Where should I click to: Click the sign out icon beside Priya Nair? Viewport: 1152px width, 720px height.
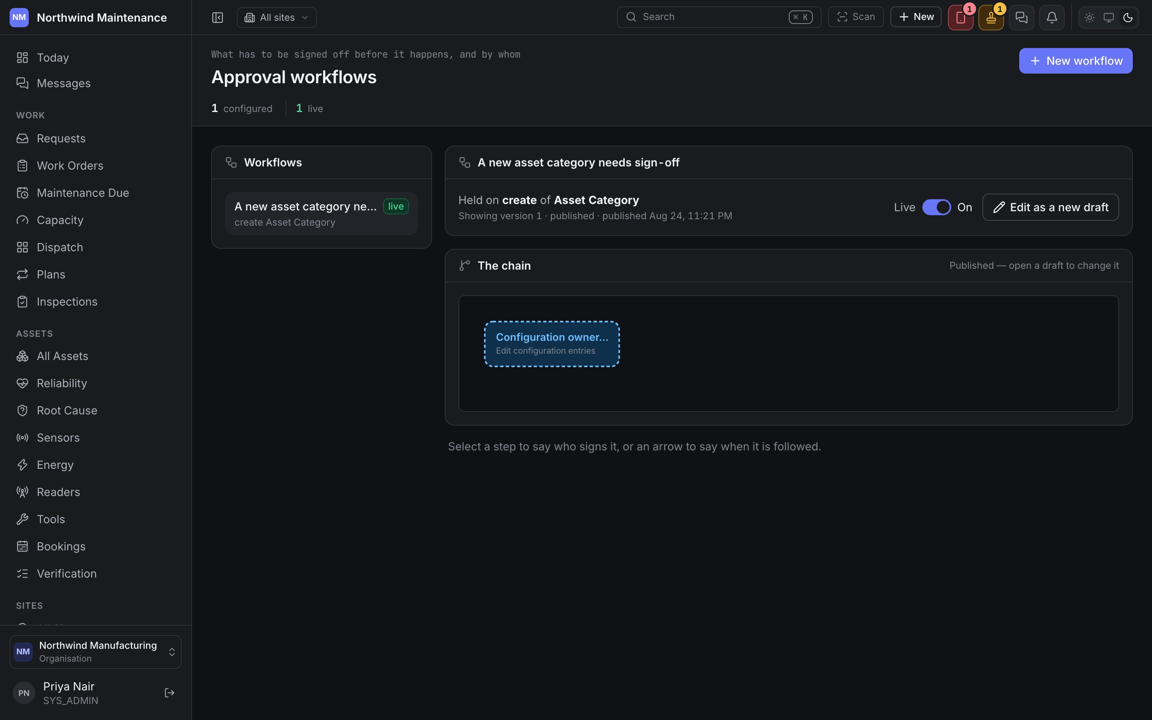tap(170, 693)
